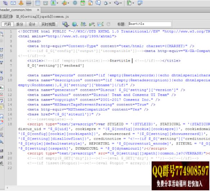Click the <base href> tag on line 16

(64, 114)
